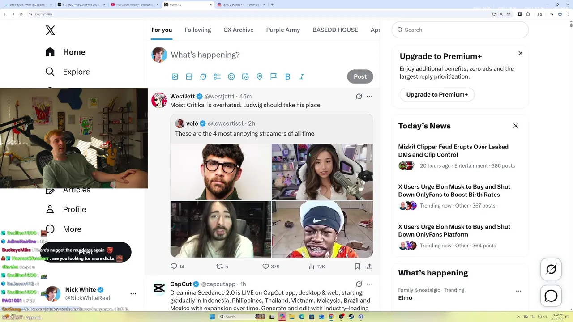Bookmark WestJett's post
The width and height of the screenshot is (573, 322).
tap(357, 267)
